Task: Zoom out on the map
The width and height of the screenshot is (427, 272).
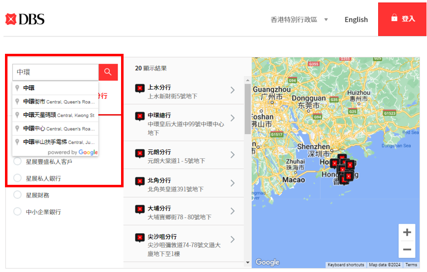Action: [407, 249]
